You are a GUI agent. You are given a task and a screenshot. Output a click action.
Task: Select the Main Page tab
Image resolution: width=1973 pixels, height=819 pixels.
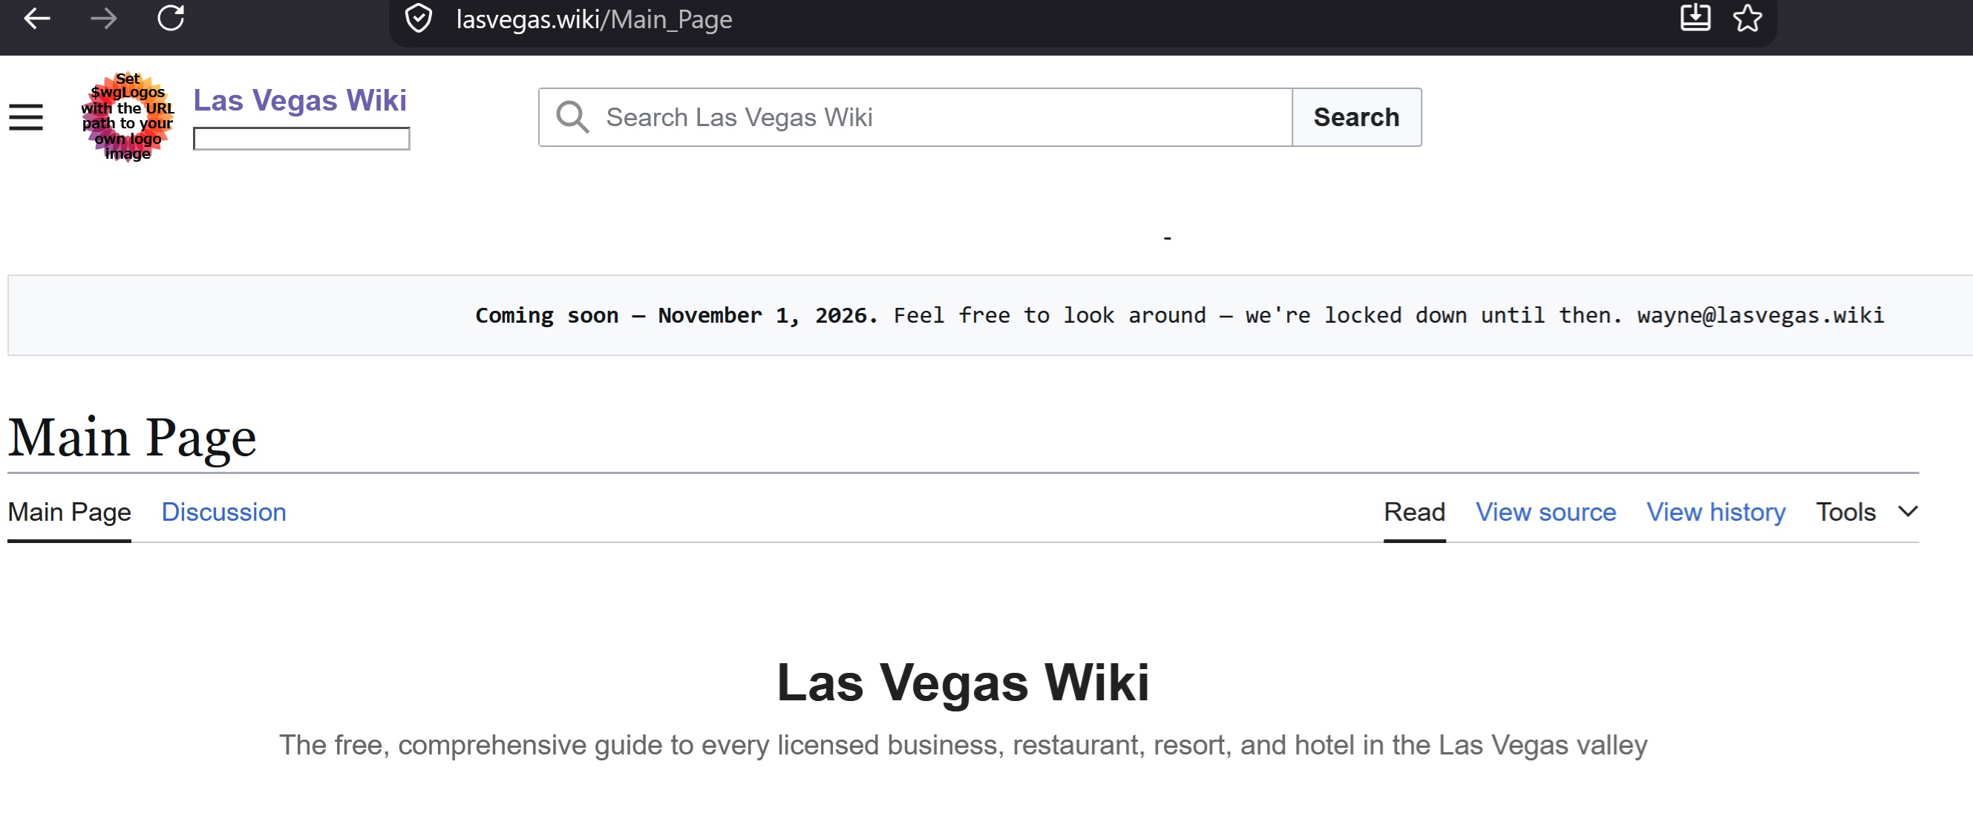point(69,511)
